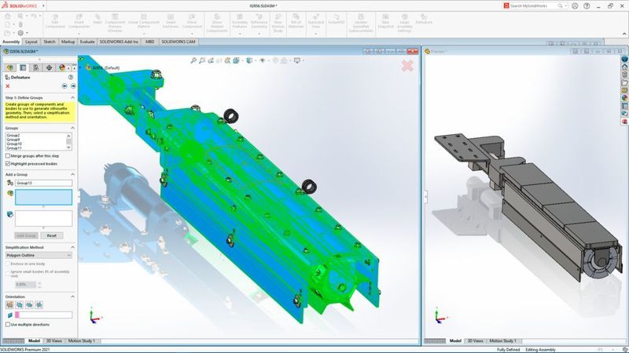Click the pink direction reference field
This screenshot has width=629, height=353.
coord(44,315)
